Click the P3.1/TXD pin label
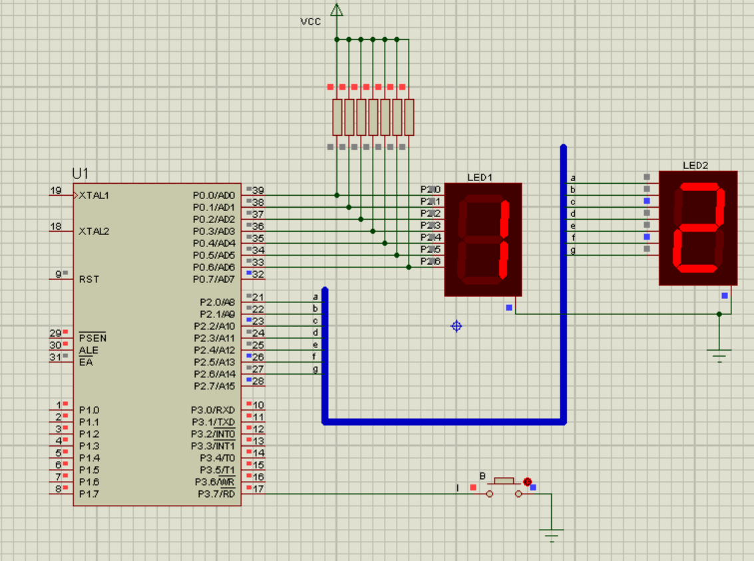 [213, 422]
